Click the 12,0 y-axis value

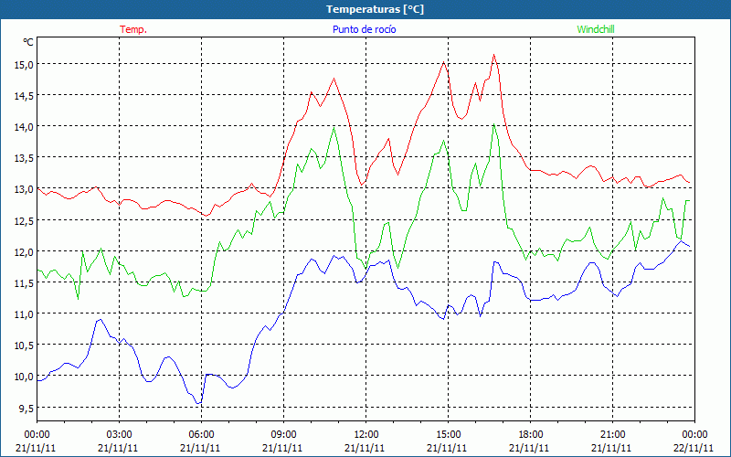24,252
